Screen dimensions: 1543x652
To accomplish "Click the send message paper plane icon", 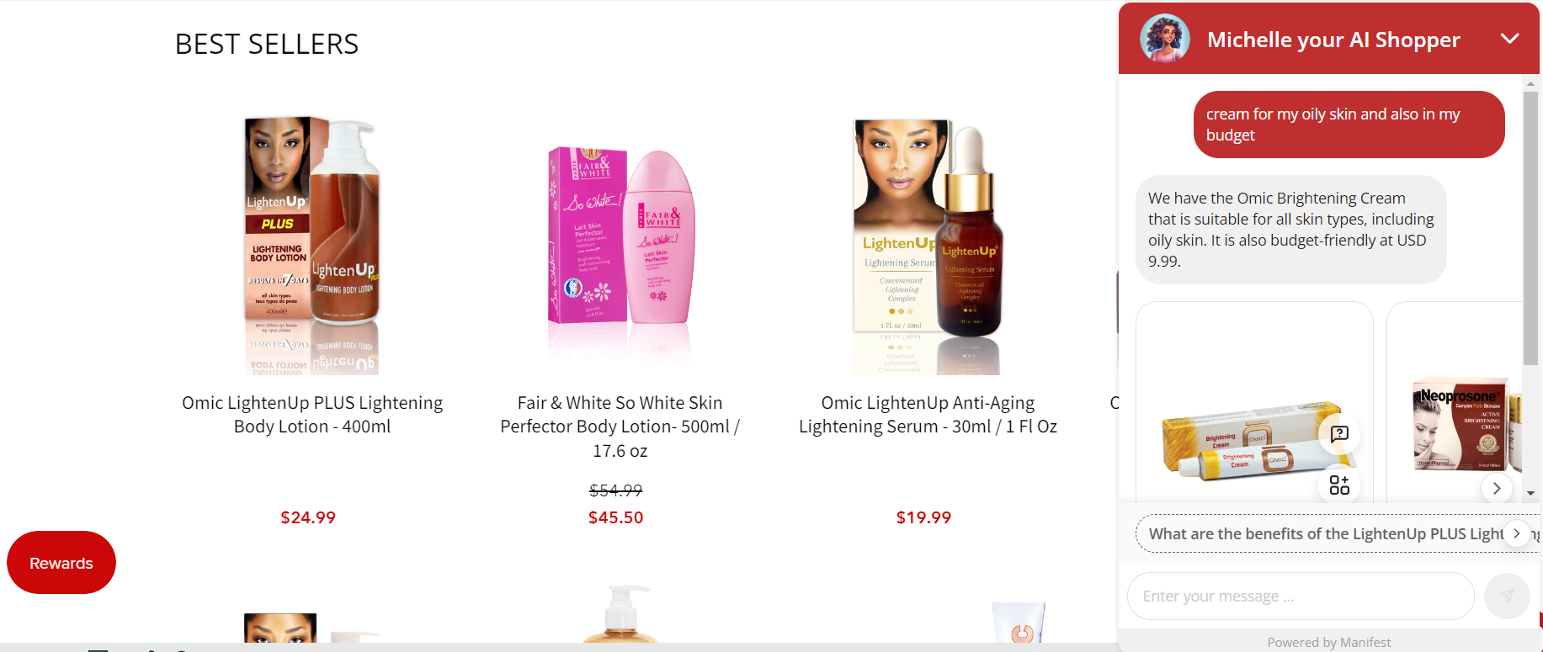I will (1507, 596).
